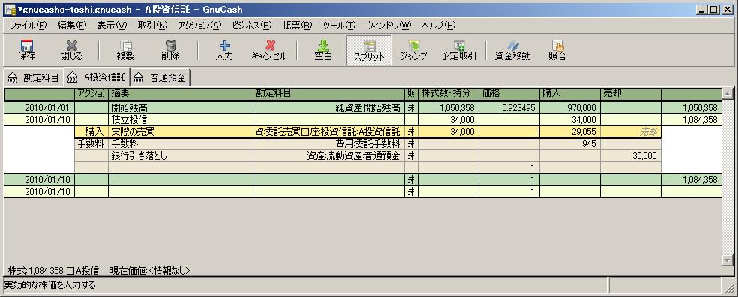
Task: Click the 価格 column header
Action: pyautogui.click(x=508, y=93)
